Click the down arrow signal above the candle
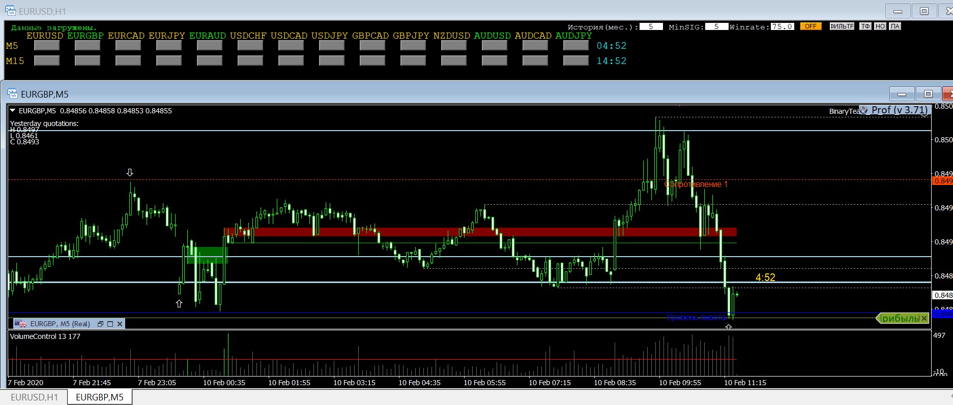 [130, 173]
